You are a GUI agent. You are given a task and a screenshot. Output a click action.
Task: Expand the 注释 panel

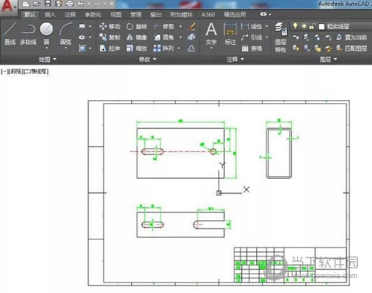point(235,59)
